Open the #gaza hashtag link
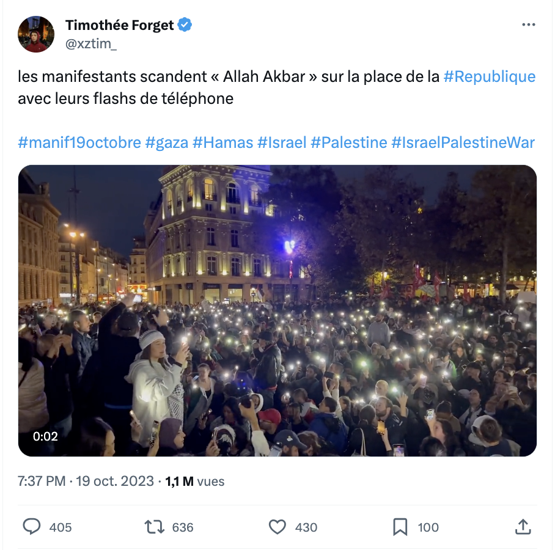This screenshot has width=555, height=550. click(x=167, y=142)
